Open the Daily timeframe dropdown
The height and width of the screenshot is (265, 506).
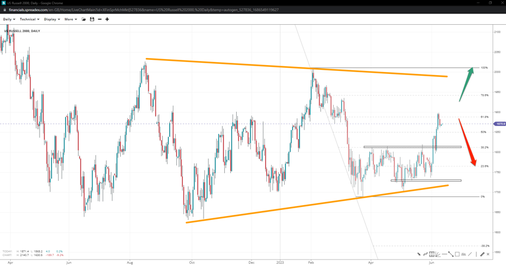click(9, 20)
